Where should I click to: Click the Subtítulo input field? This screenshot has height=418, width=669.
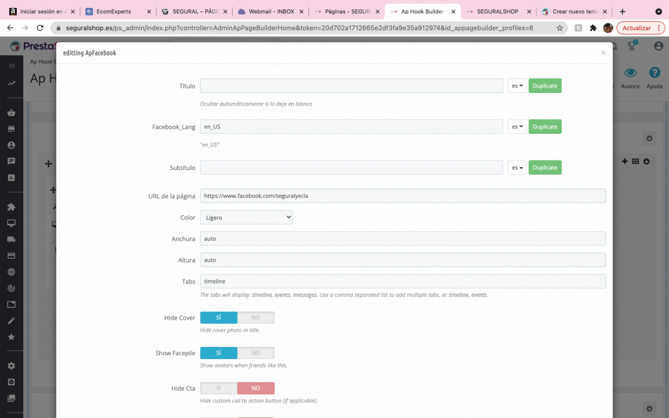click(x=351, y=168)
